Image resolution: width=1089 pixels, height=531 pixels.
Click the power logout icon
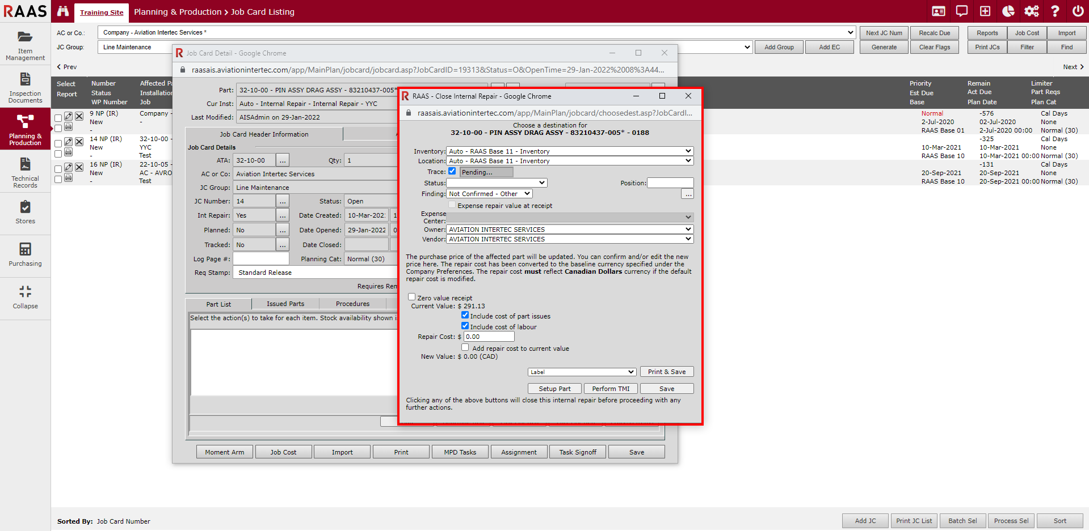click(1078, 11)
